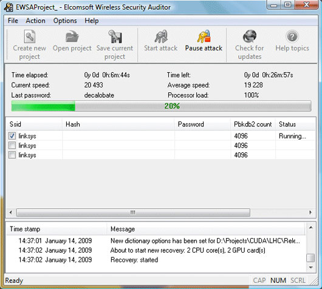Viewport: 322px width, 289px height.
Task: Click the Start attack keys icon
Action: tap(161, 37)
